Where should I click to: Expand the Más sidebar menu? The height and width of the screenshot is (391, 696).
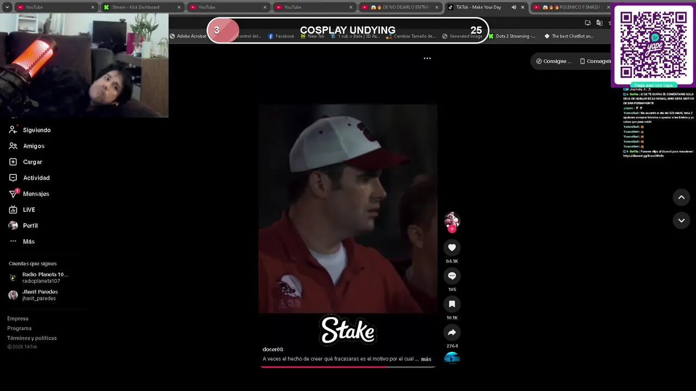pyautogui.click(x=22, y=242)
